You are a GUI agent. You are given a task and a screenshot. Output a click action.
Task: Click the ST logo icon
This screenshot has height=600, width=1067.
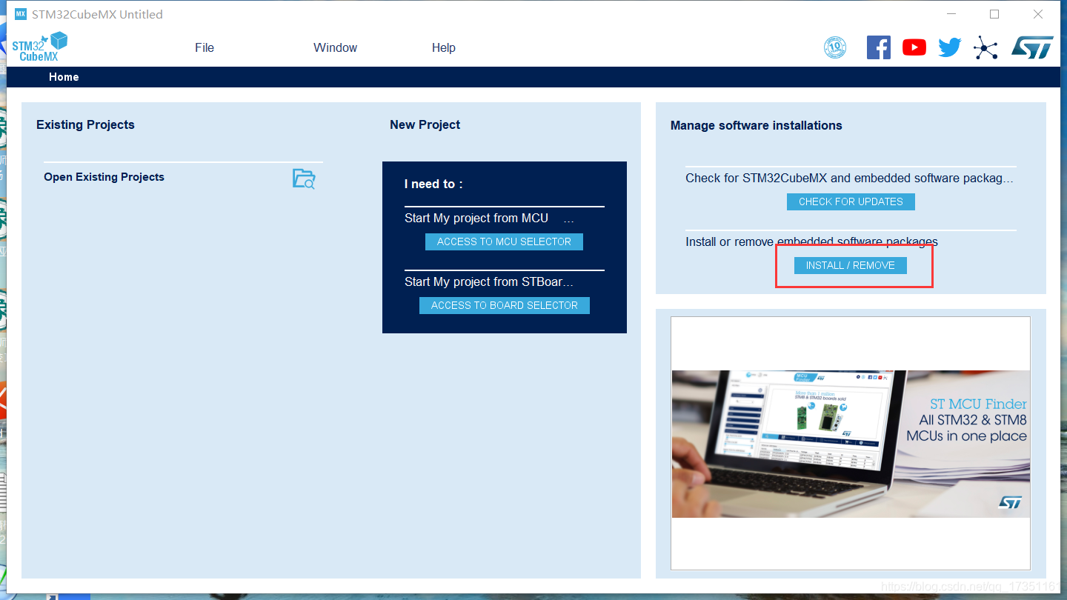(x=1032, y=47)
